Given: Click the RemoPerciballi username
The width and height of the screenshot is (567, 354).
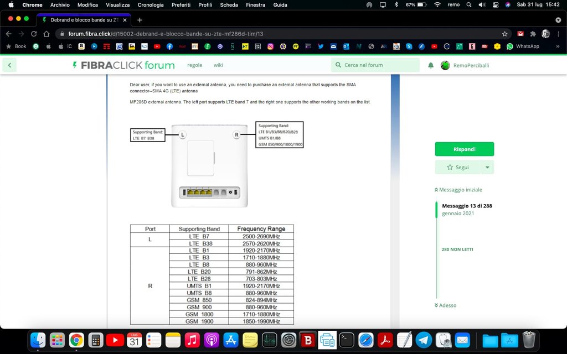Looking at the screenshot, I should tap(471, 65).
